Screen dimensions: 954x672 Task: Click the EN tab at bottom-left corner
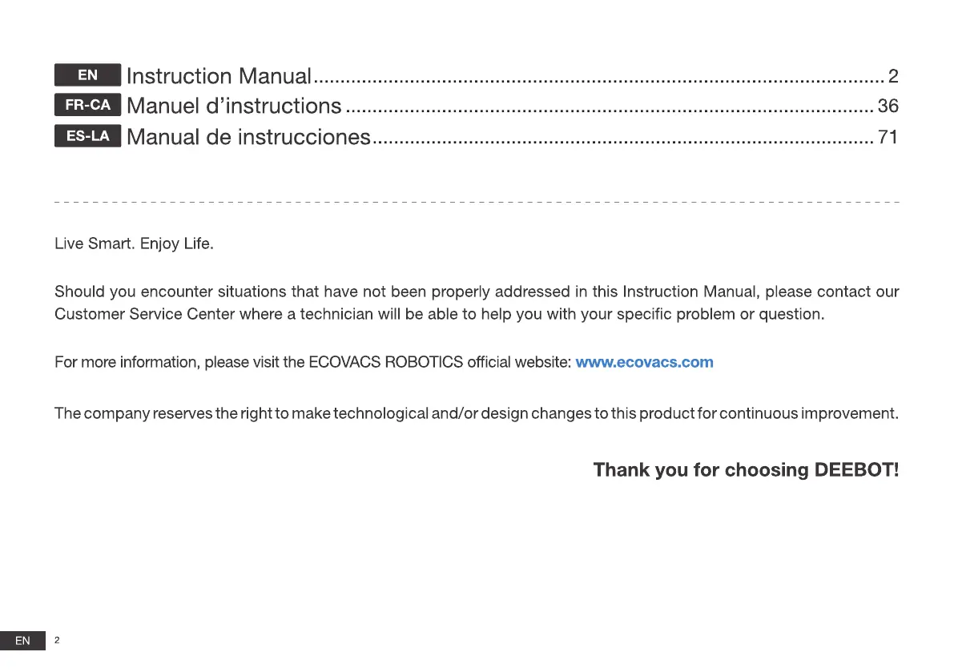tap(22, 640)
